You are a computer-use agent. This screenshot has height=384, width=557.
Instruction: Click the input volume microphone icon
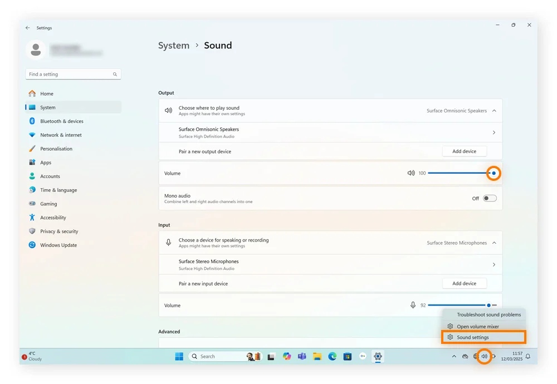pyautogui.click(x=413, y=305)
